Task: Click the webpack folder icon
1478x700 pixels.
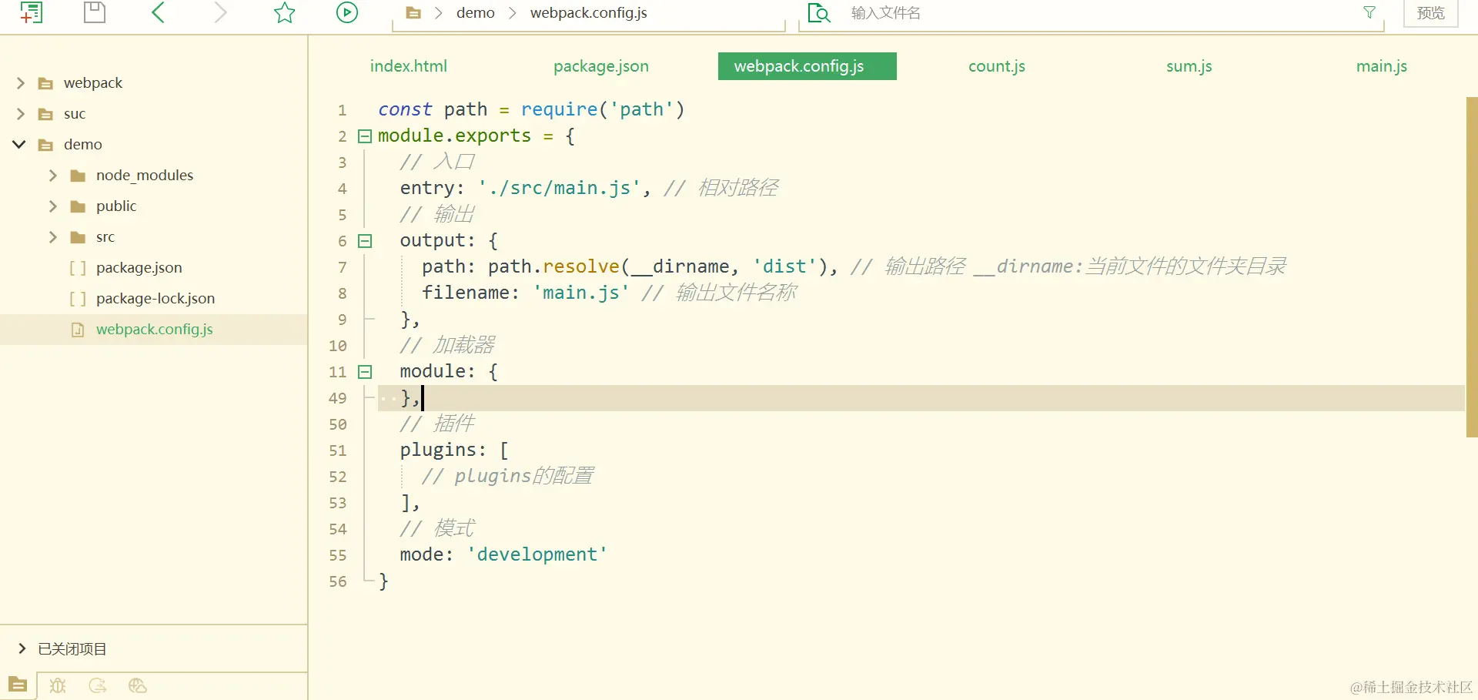Action: pyautogui.click(x=46, y=83)
